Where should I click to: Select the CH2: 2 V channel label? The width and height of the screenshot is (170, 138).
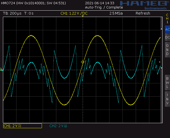pyautogui.click(x=58, y=126)
